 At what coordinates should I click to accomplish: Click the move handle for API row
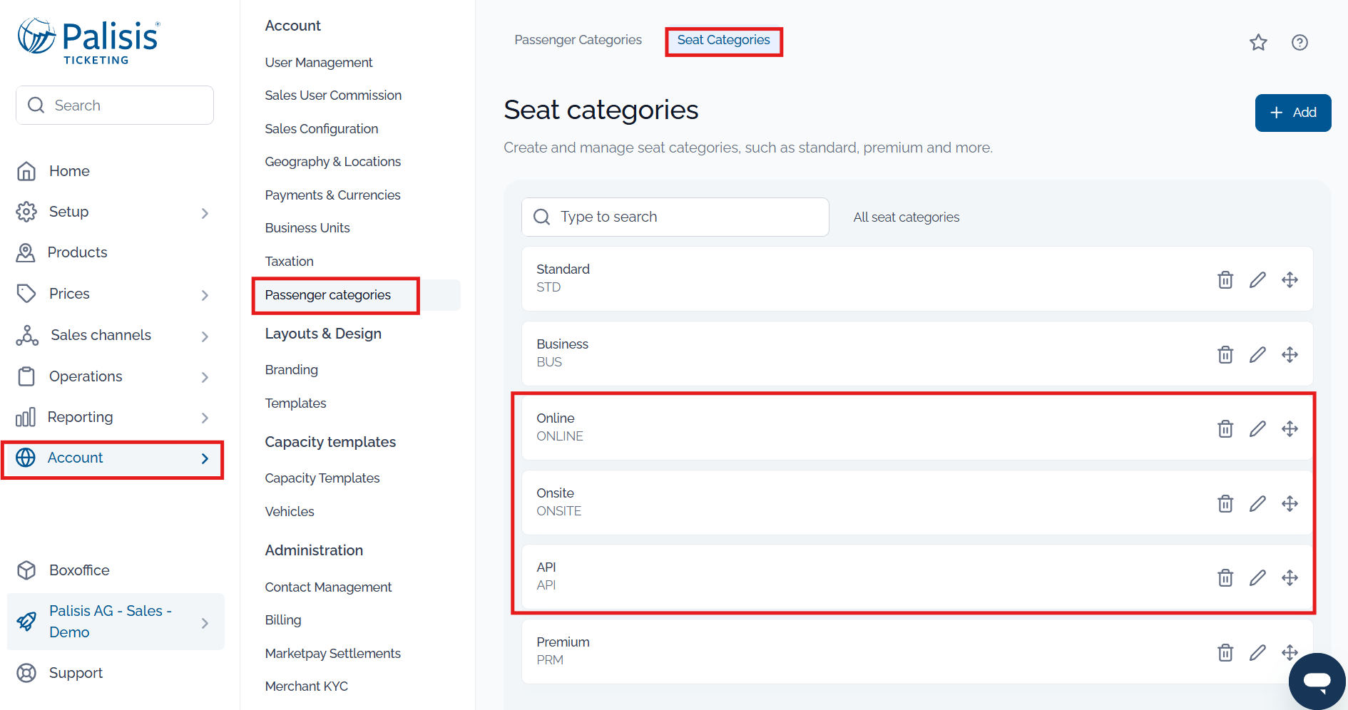[1290, 577]
